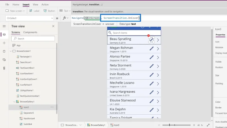
Task: Select the Screens tab in Tree view
Action: pos(16,32)
